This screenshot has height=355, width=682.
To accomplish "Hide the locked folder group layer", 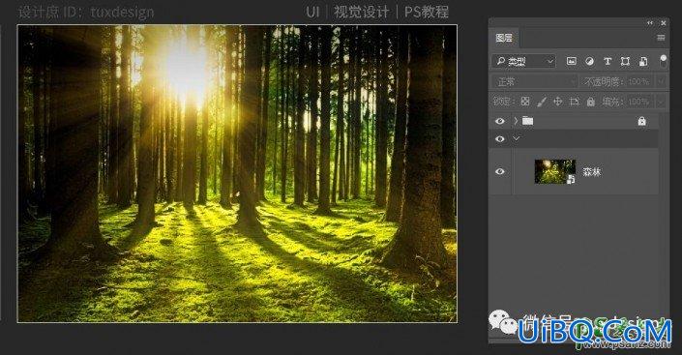I will (x=500, y=121).
